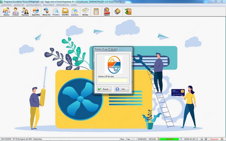226x141 pixels.
Task: Click the Nº de série input field
Action: (113, 80)
